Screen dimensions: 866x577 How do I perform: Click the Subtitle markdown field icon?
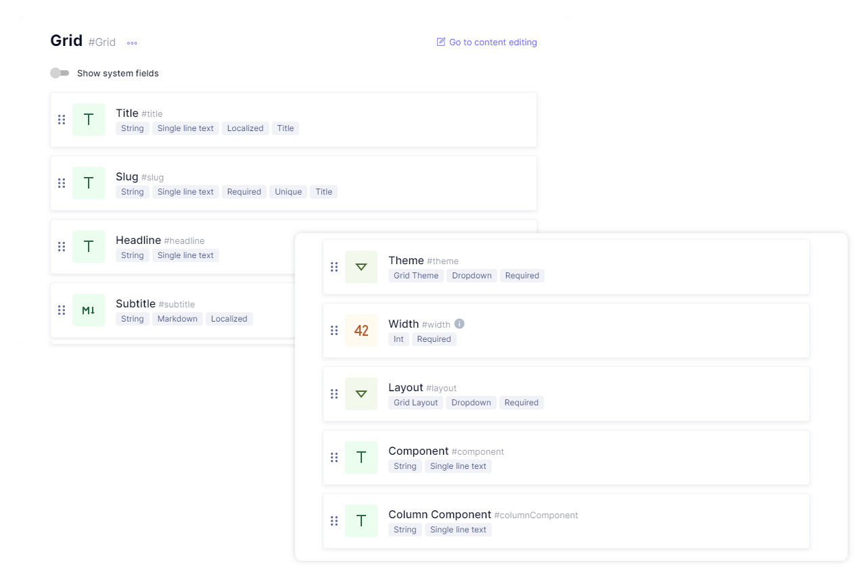(x=89, y=310)
